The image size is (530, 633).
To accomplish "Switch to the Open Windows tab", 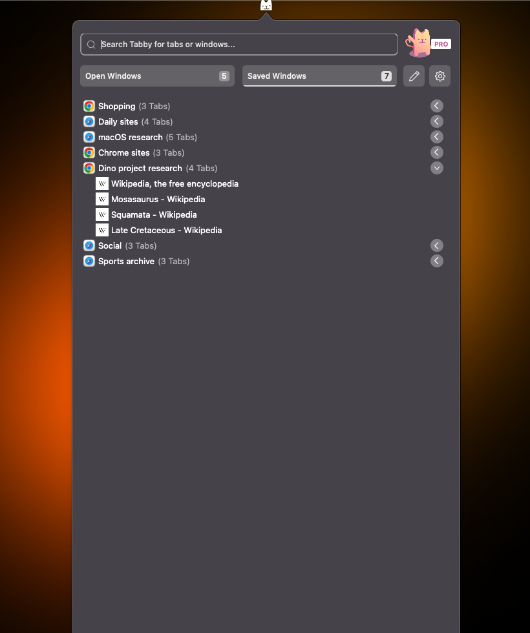I will pos(157,76).
